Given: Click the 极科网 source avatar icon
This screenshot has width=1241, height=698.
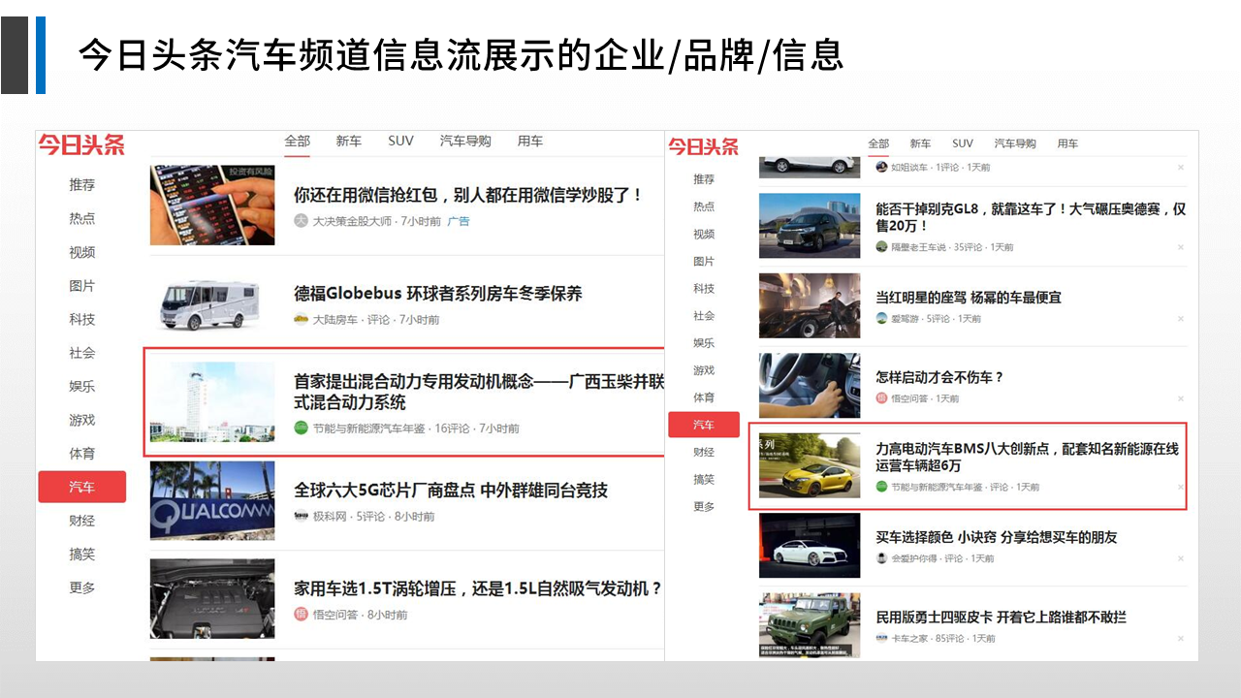Looking at the screenshot, I should (301, 517).
